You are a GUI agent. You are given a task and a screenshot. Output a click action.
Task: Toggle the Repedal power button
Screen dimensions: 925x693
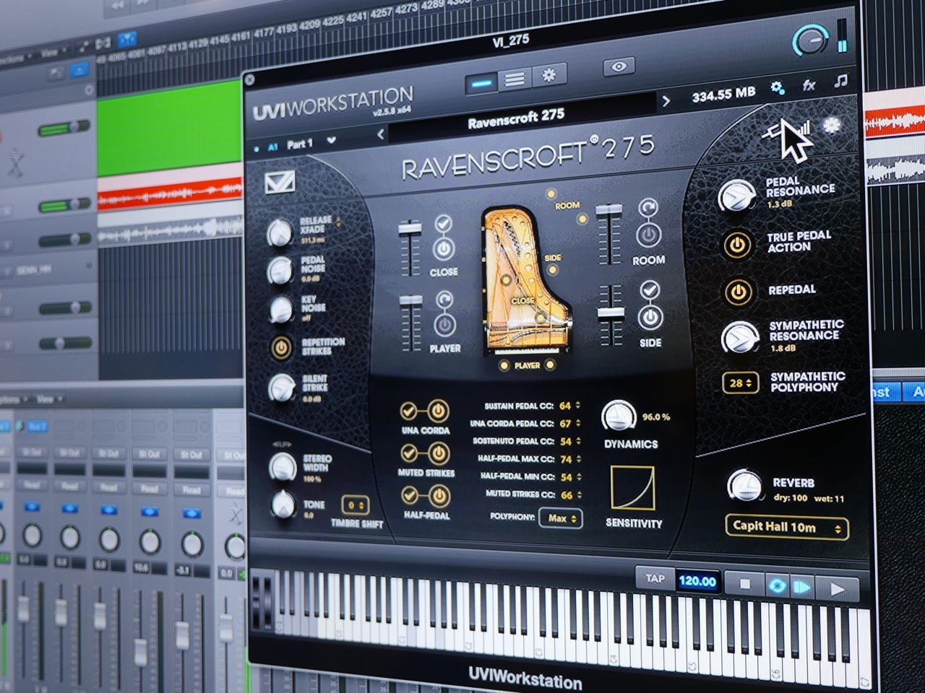tap(738, 292)
